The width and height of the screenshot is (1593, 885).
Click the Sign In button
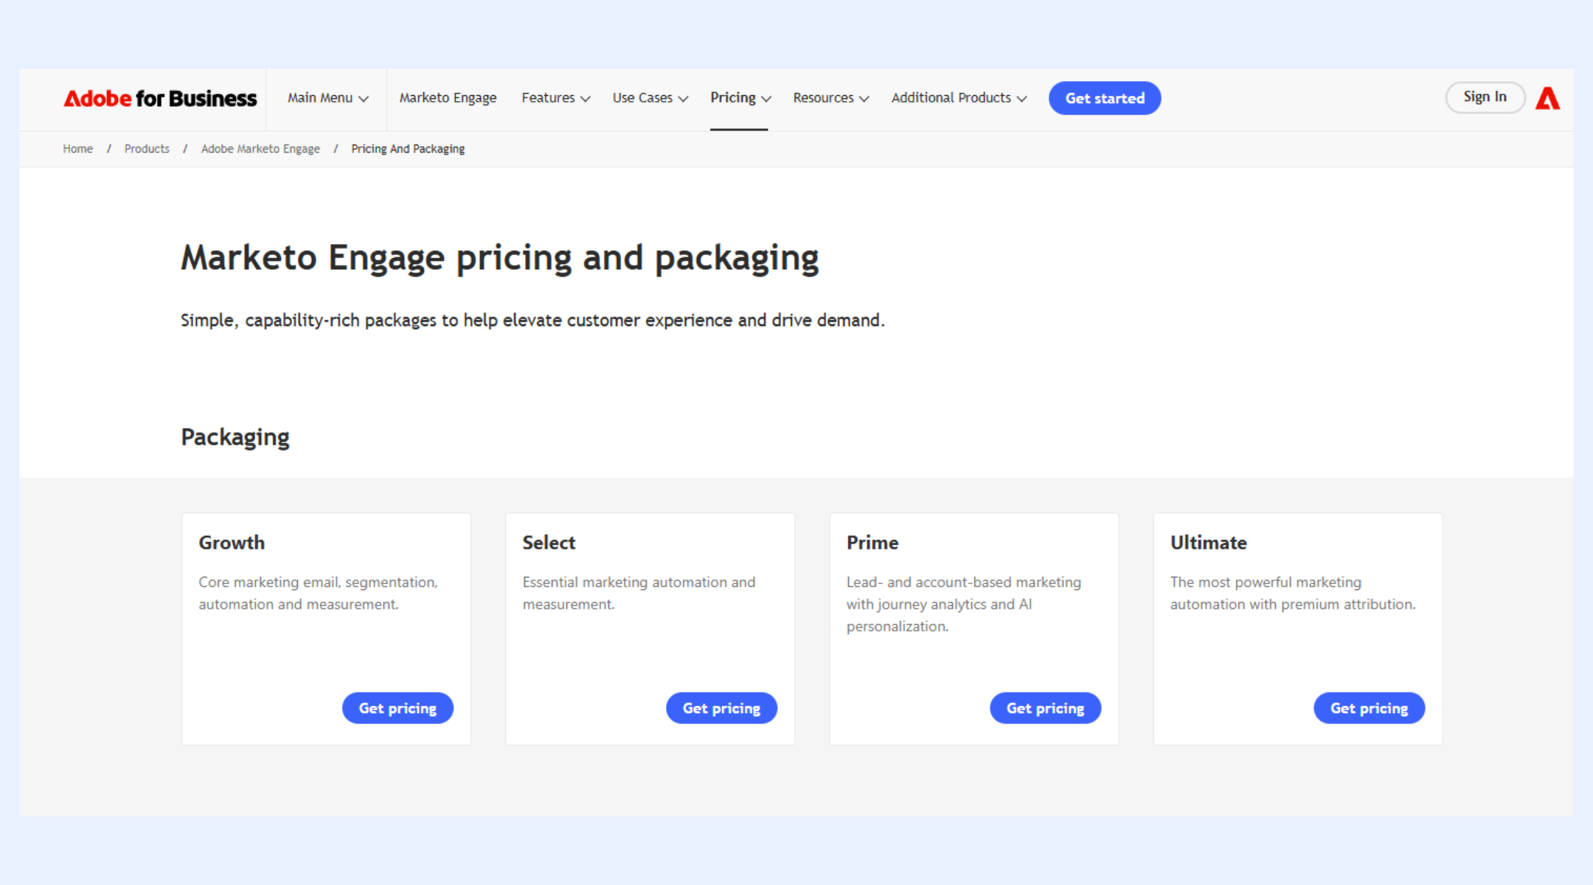coord(1484,97)
